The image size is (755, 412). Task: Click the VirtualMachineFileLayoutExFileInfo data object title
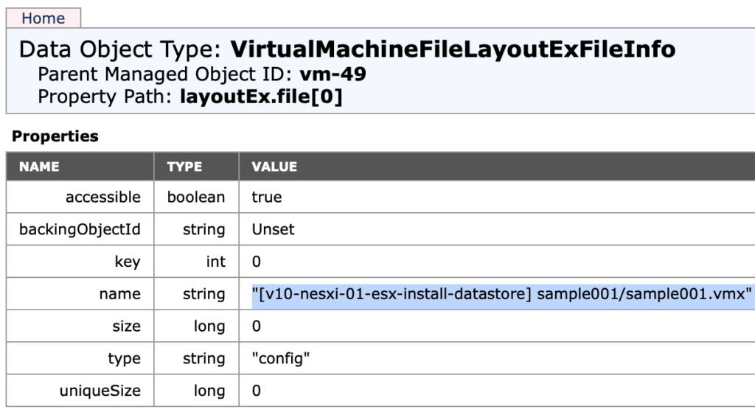[453, 50]
